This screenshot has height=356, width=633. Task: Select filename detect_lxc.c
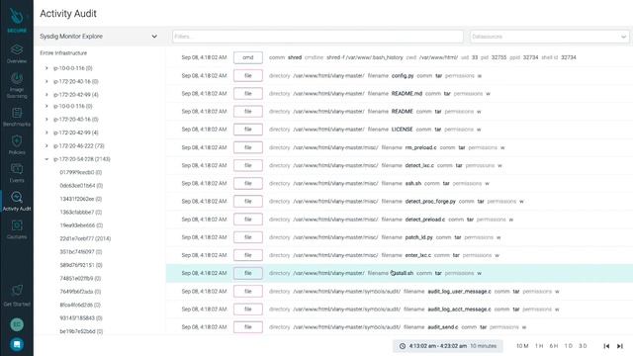point(419,165)
